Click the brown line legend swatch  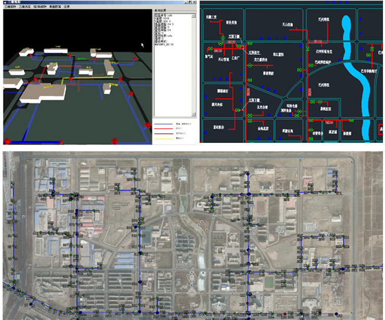164,133
